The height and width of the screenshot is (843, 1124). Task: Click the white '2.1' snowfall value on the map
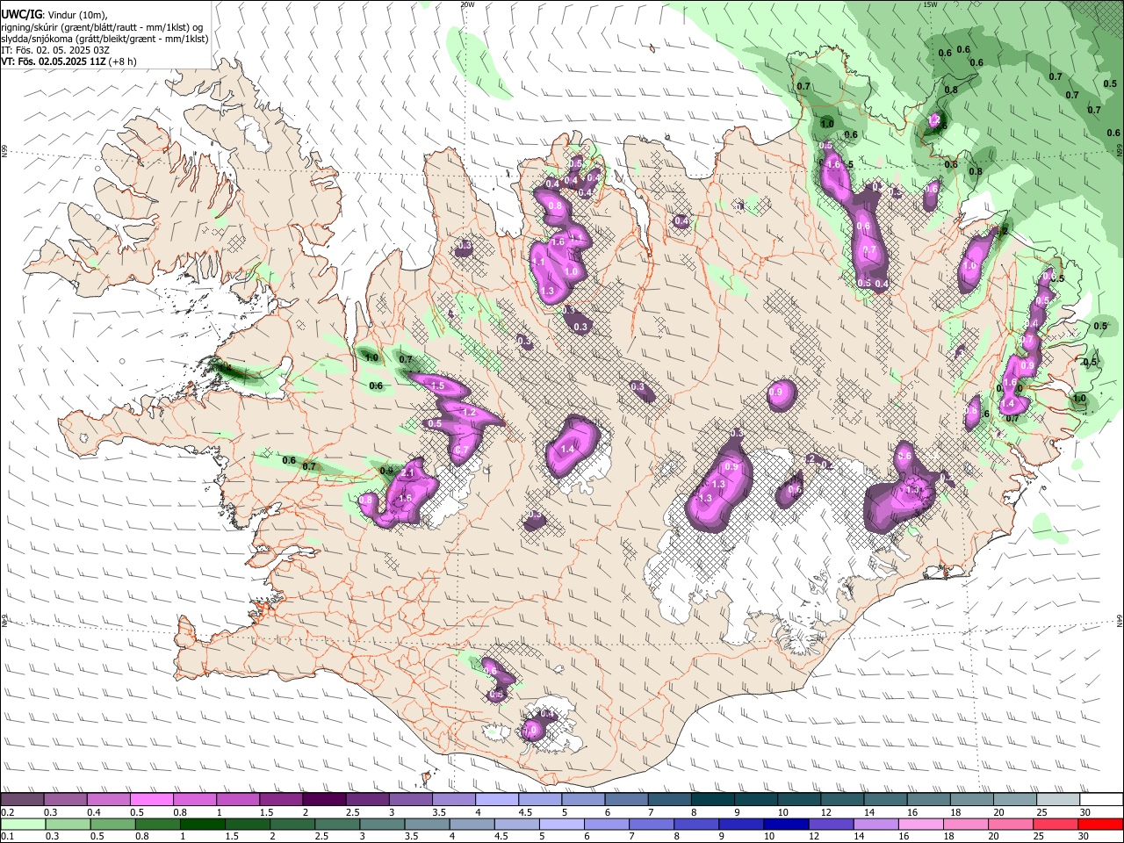[x=407, y=472]
